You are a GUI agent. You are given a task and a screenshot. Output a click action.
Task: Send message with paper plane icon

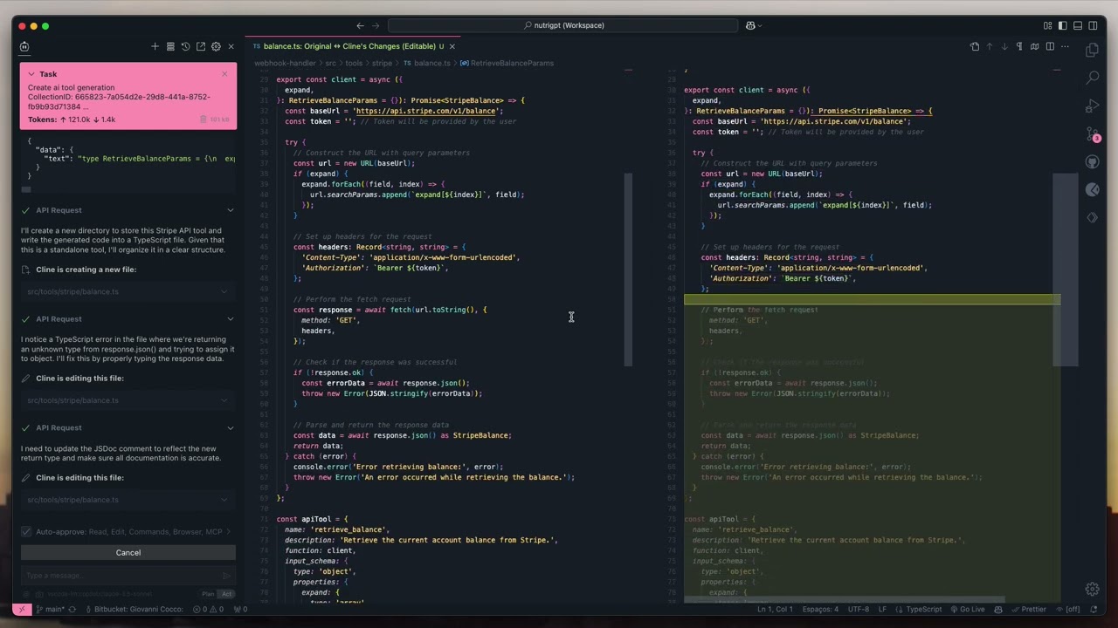(226, 575)
